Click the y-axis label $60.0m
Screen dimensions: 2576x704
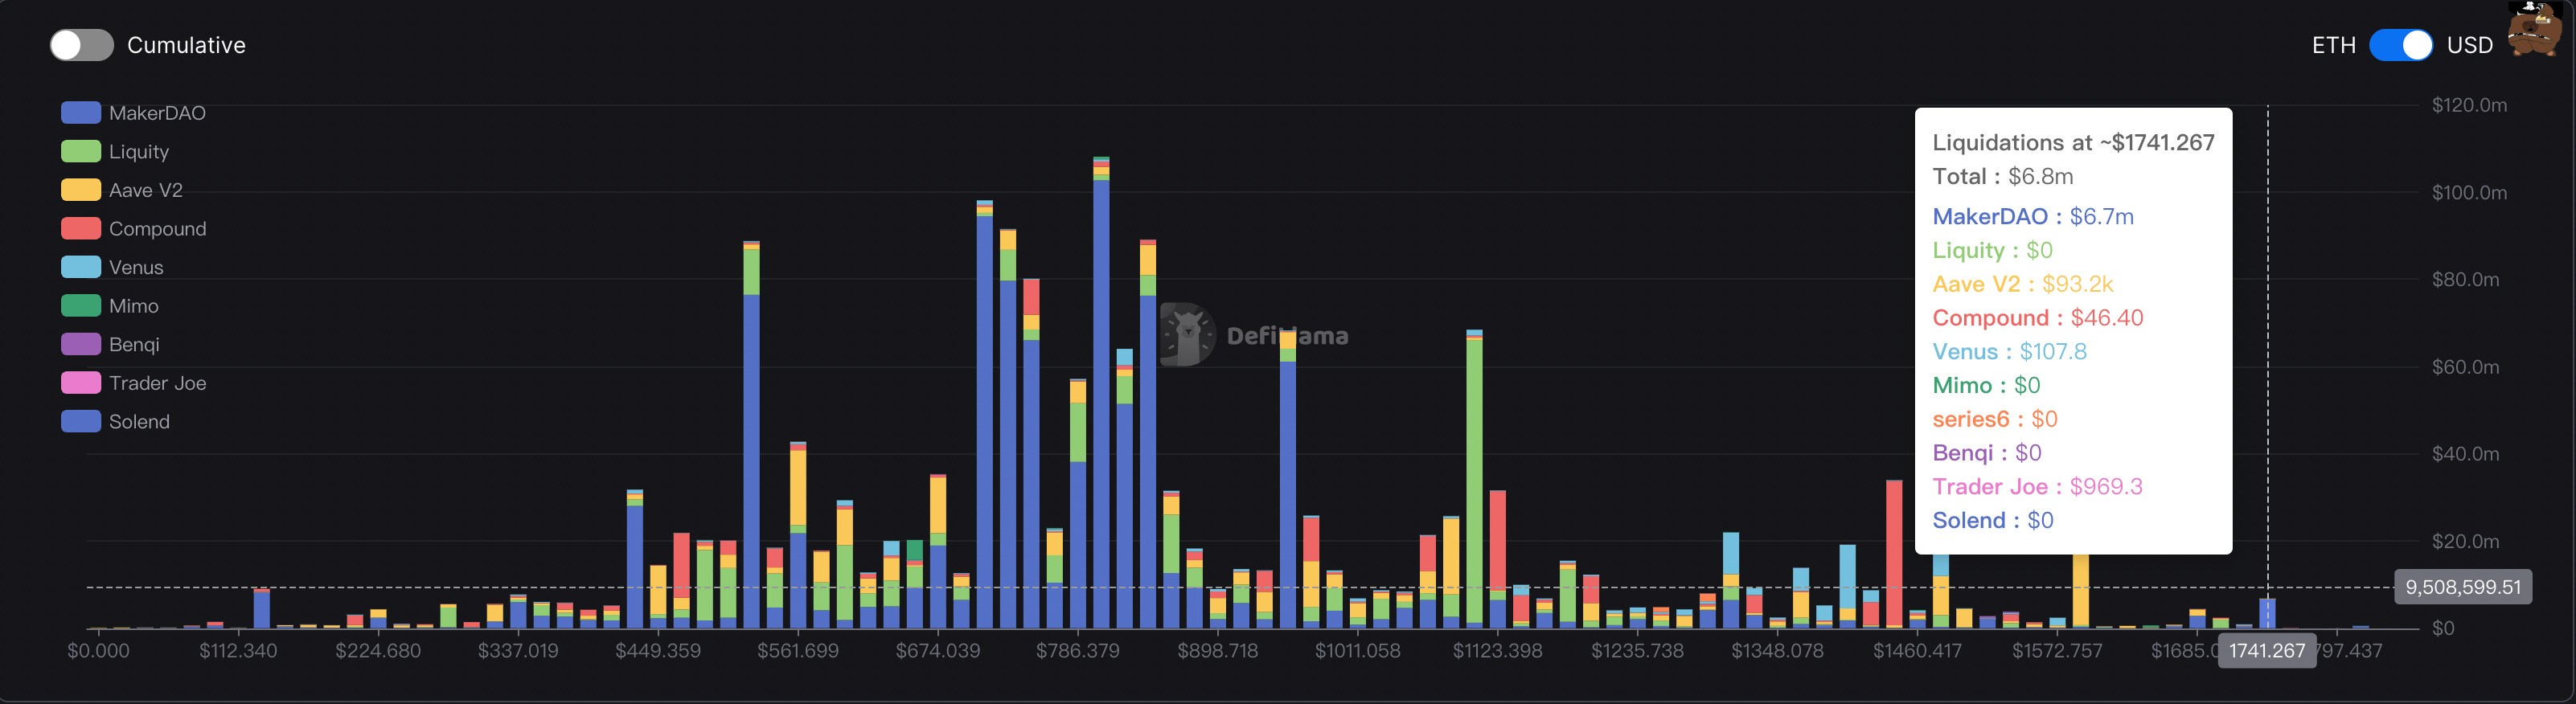pos(2465,367)
